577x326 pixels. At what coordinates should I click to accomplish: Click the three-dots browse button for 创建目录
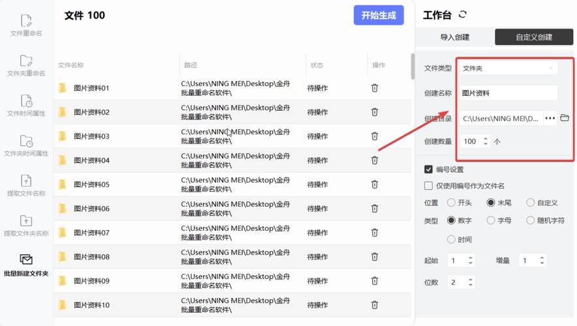pos(550,119)
